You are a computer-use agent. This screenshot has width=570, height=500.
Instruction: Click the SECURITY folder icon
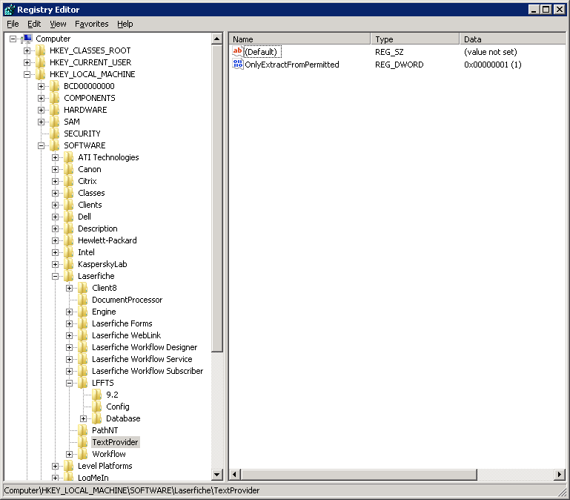[x=55, y=134]
